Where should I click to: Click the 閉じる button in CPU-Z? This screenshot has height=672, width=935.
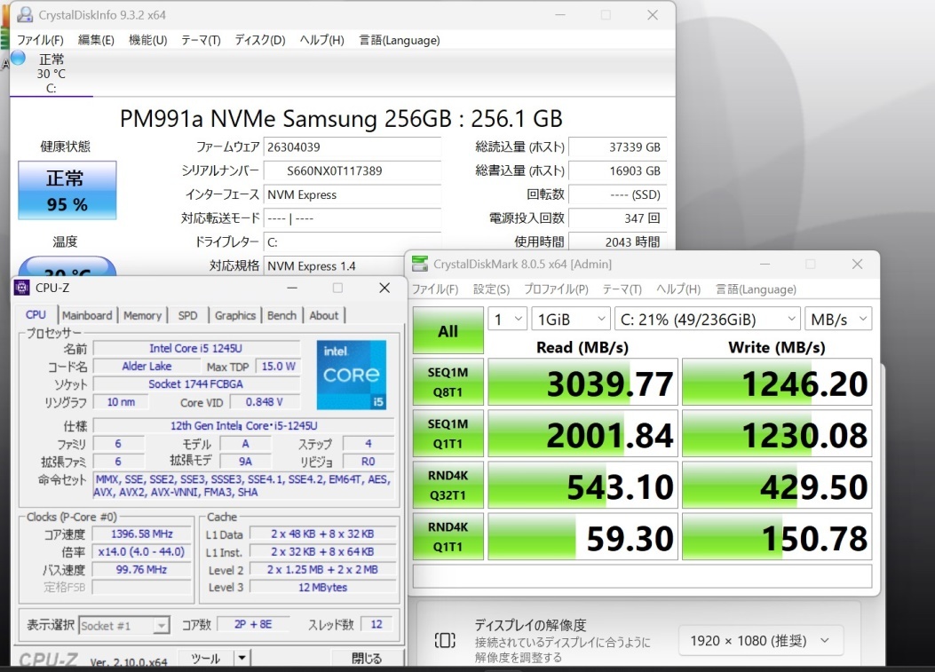click(366, 659)
